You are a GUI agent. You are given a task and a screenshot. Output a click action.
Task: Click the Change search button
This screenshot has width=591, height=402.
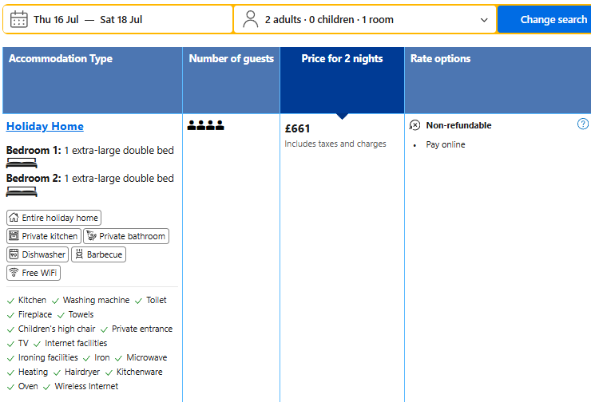[544, 20]
